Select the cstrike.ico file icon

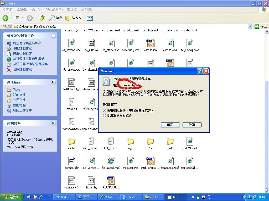[151, 43]
